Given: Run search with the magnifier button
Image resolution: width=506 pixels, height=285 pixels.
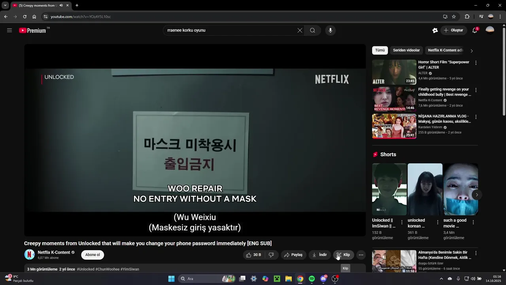Looking at the screenshot, I should pos(312,30).
